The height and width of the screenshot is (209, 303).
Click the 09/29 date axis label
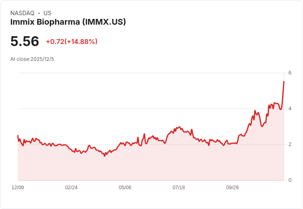point(232,188)
